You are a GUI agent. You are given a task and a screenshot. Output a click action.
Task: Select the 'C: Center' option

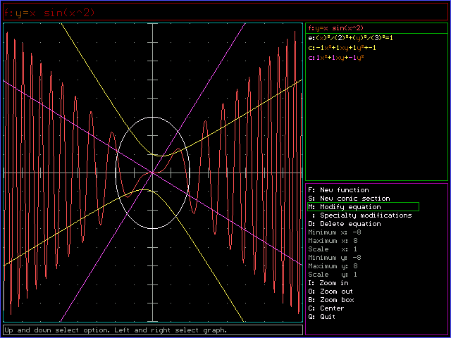point(326,308)
